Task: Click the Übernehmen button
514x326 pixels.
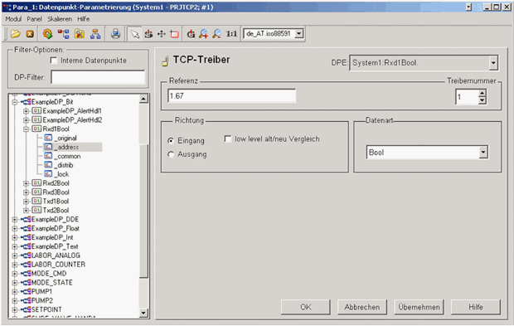Action: coord(419,307)
